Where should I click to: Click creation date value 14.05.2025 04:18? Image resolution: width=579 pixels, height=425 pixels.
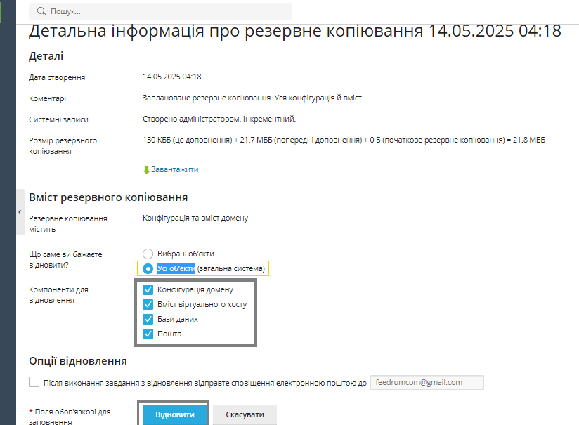click(171, 77)
